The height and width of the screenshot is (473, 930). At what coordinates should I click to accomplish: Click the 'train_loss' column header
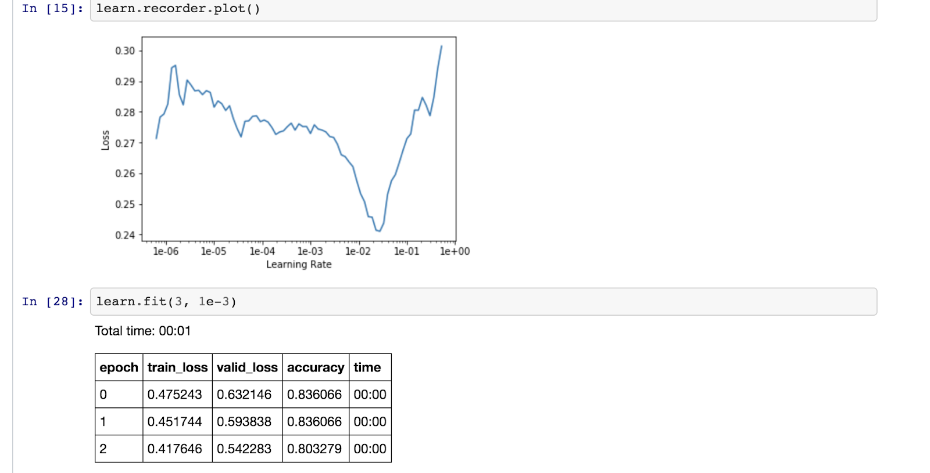[177, 367]
